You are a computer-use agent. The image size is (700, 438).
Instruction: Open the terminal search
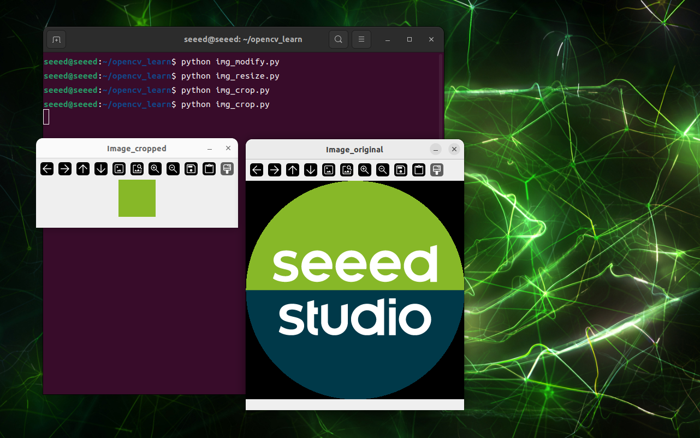[339, 39]
